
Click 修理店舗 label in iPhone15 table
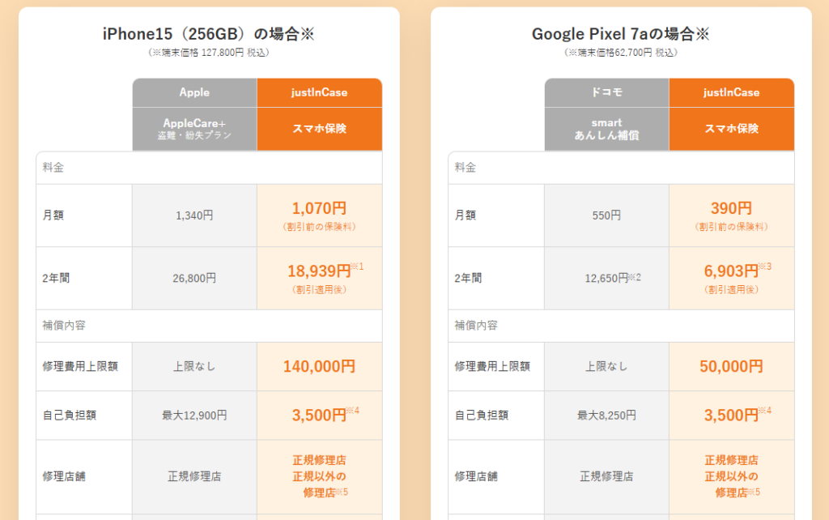pyautogui.click(x=64, y=476)
